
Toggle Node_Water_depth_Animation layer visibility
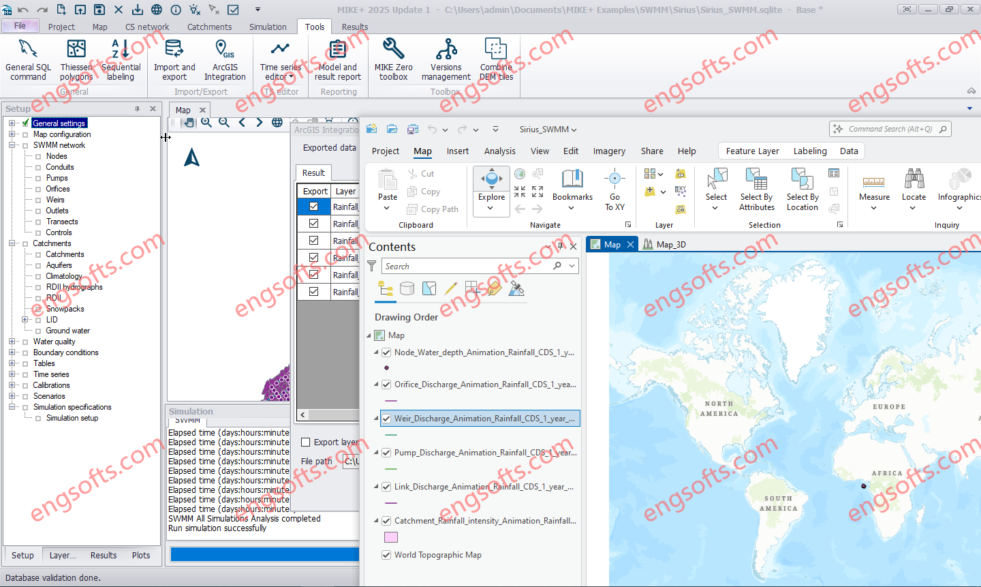coord(386,352)
